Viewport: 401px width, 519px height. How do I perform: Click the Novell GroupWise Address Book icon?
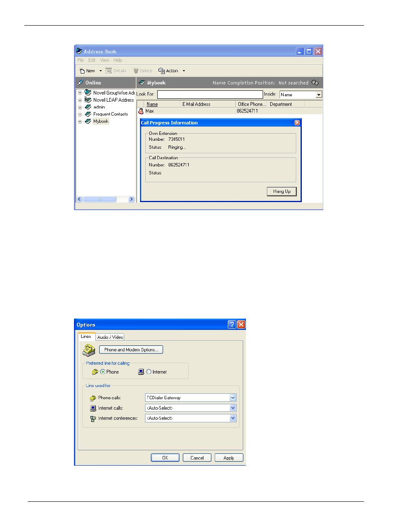88,92
